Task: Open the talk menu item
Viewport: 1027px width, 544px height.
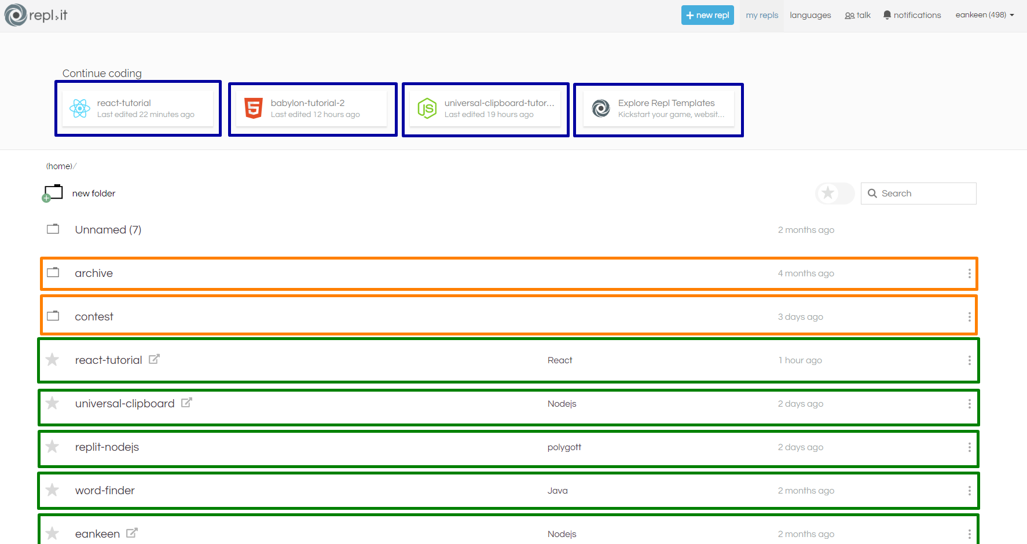Action: tap(857, 15)
